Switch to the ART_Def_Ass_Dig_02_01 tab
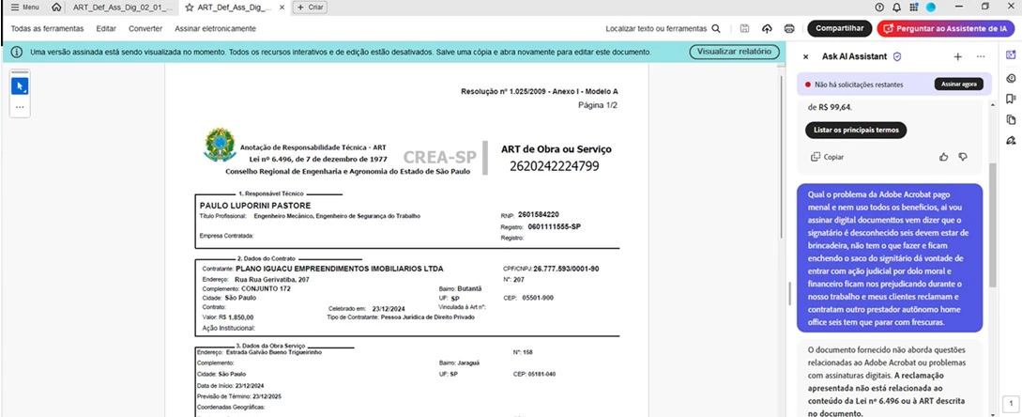The image size is (1022, 417). (x=123, y=8)
